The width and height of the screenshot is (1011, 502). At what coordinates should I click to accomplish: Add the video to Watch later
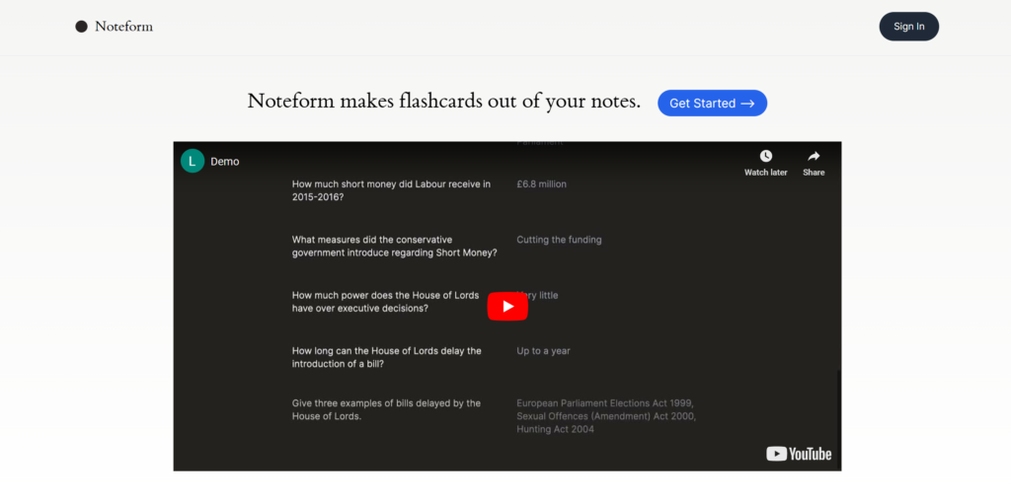click(x=765, y=162)
